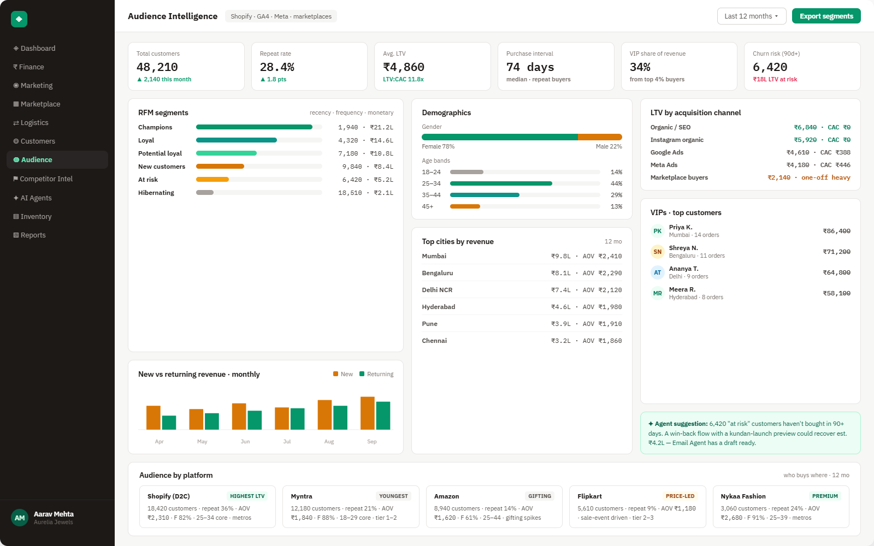Select the Purchase interval 74 days card
This screenshot has width=874, height=546.
click(556, 66)
